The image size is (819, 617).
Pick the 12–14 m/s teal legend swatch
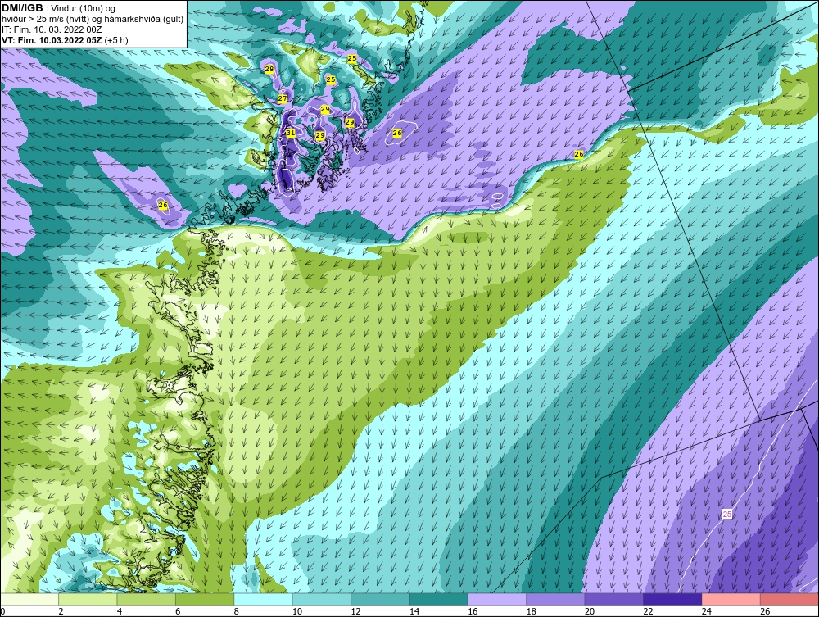[x=381, y=599]
